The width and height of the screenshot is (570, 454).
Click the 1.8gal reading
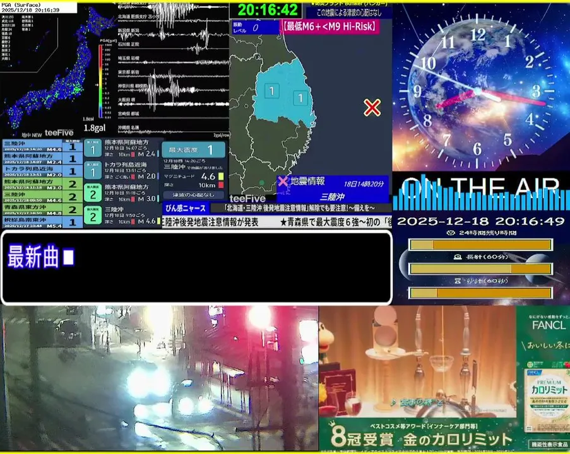tap(94, 128)
